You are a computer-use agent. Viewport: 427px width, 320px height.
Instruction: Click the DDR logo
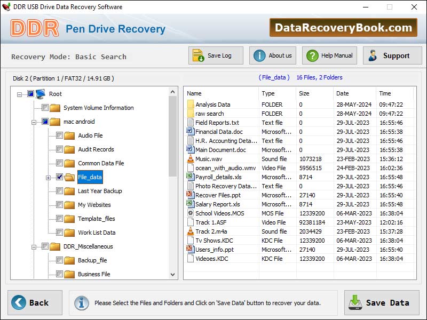coord(35,27)
